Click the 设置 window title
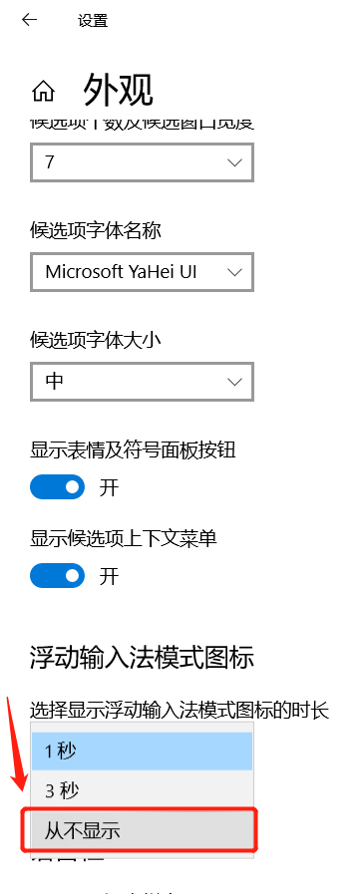This screenshot has height=894, width=363. tap(93, 21)
